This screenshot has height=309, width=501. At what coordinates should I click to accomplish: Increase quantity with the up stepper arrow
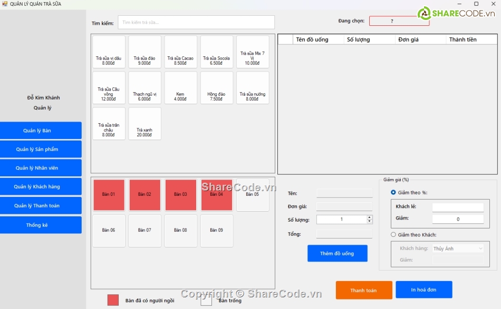pos(369,217)
